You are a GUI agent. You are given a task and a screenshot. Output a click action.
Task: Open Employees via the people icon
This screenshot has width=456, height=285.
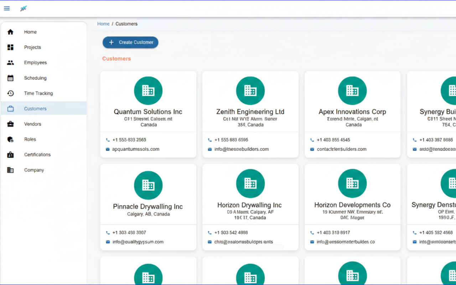coord(10,62)
